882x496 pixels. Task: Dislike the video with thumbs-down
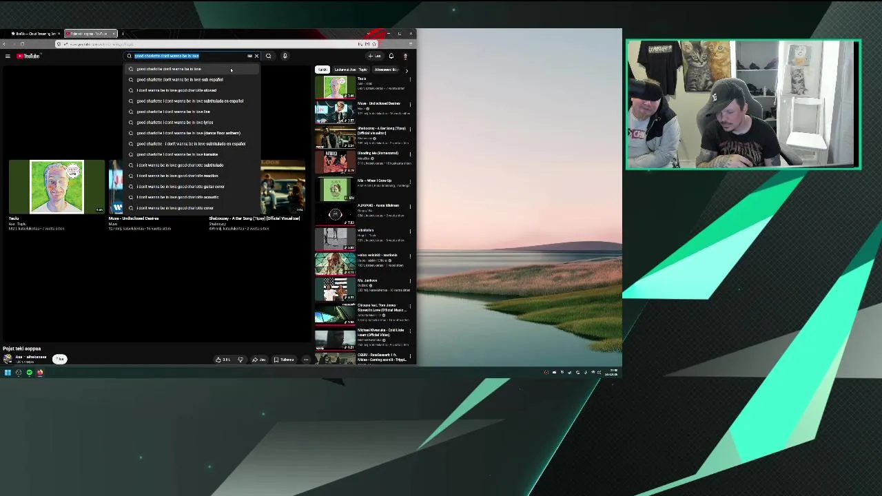pos(240,360)
